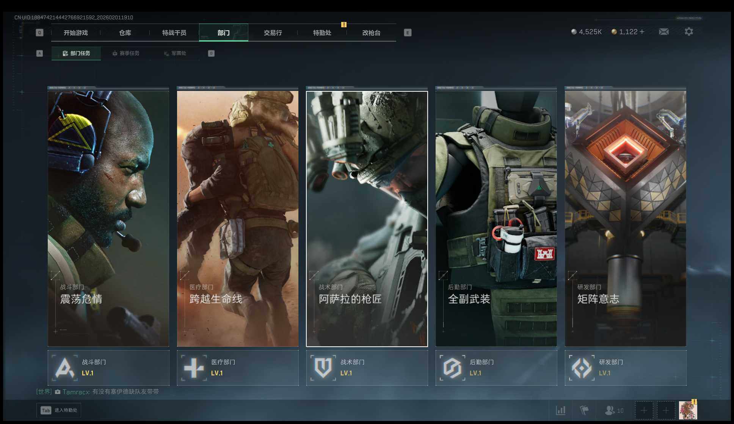This screenshot has height=424, width=734.
Task: Add currency with the plus next to 1,122
Action: point(642,32)
